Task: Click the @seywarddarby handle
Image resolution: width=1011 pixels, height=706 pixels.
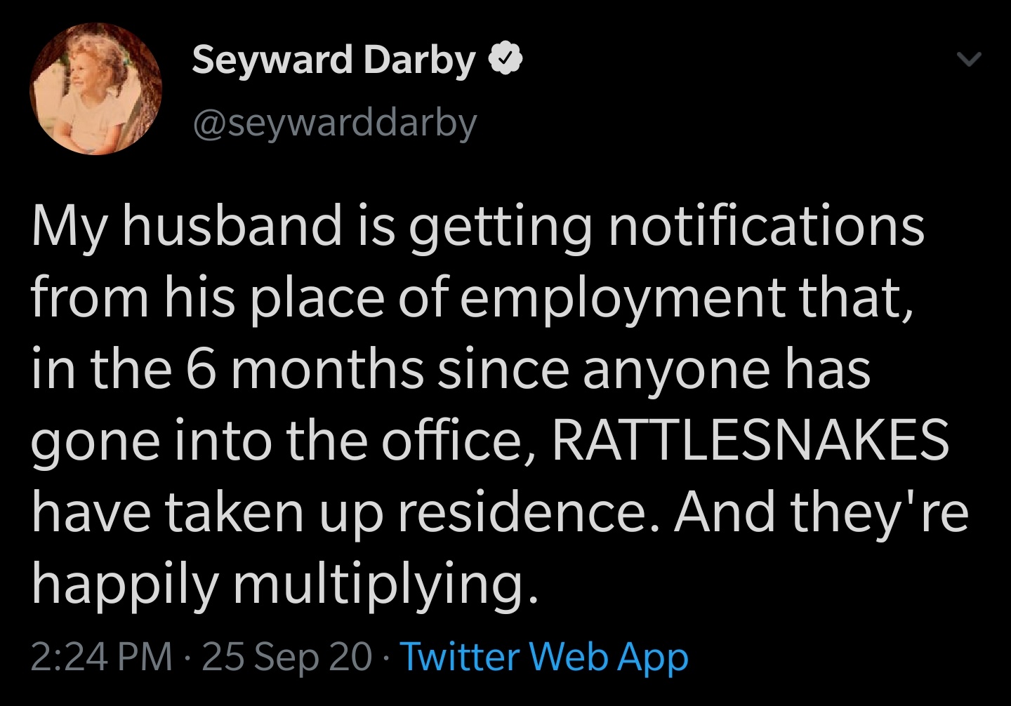Action: click(334, 124)
